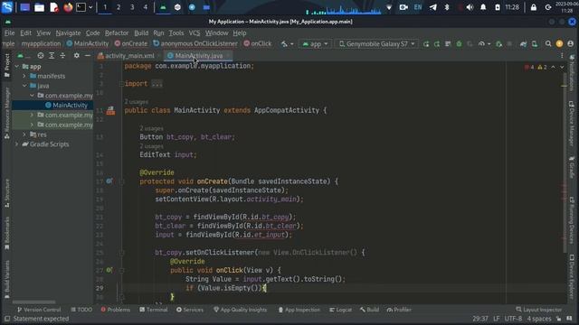Viewport: 579px width, 325px height.
Task: Toggle the Bookmarks tool window
Action: pyautogui.click(x=6, y=233)
